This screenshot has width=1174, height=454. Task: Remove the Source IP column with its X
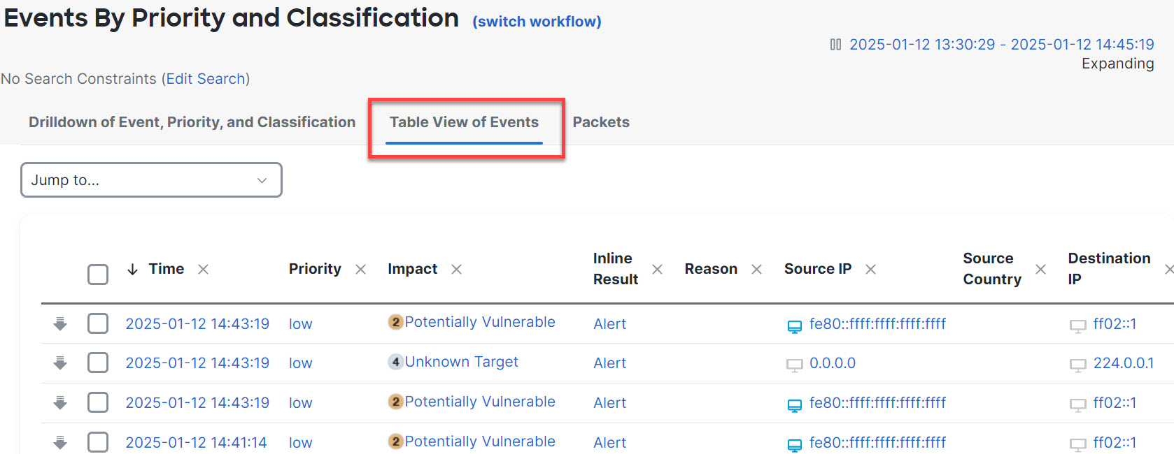(870, 269)
